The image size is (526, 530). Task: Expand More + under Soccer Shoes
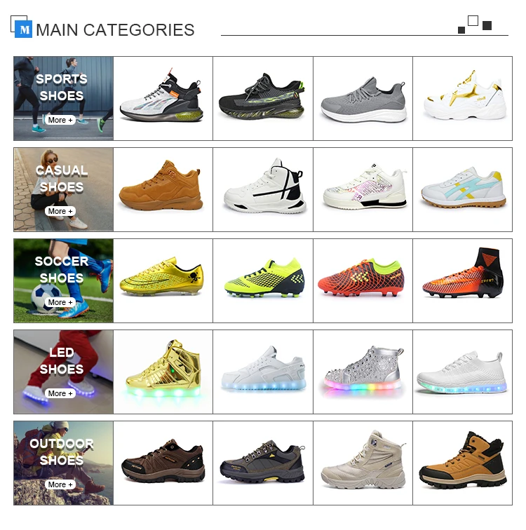[x=60, y=302]
